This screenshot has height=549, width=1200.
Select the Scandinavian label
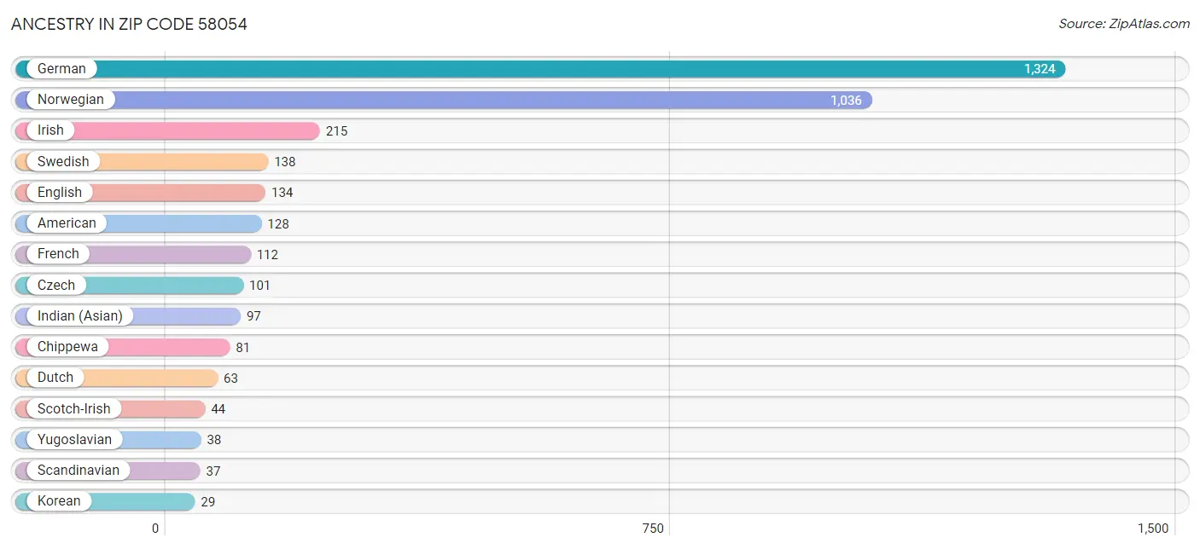[79, 471]
